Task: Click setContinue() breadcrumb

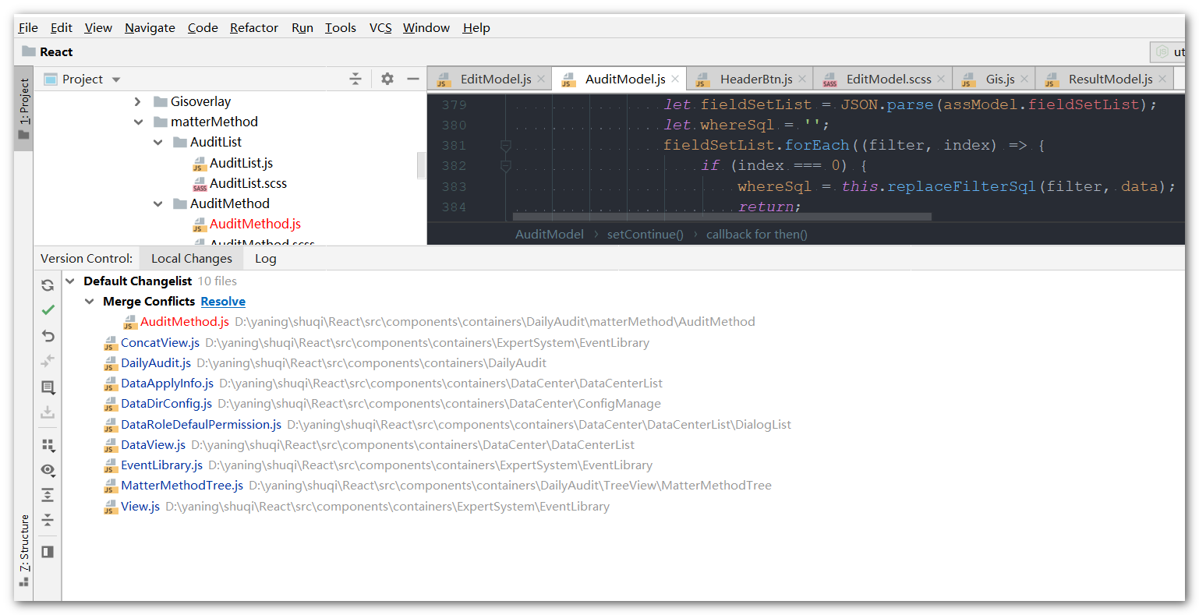Action: point(645,234)
